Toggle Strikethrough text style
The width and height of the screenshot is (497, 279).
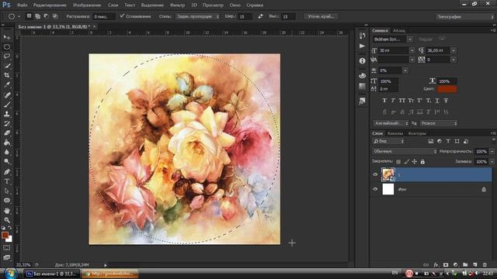pos(446,101)
